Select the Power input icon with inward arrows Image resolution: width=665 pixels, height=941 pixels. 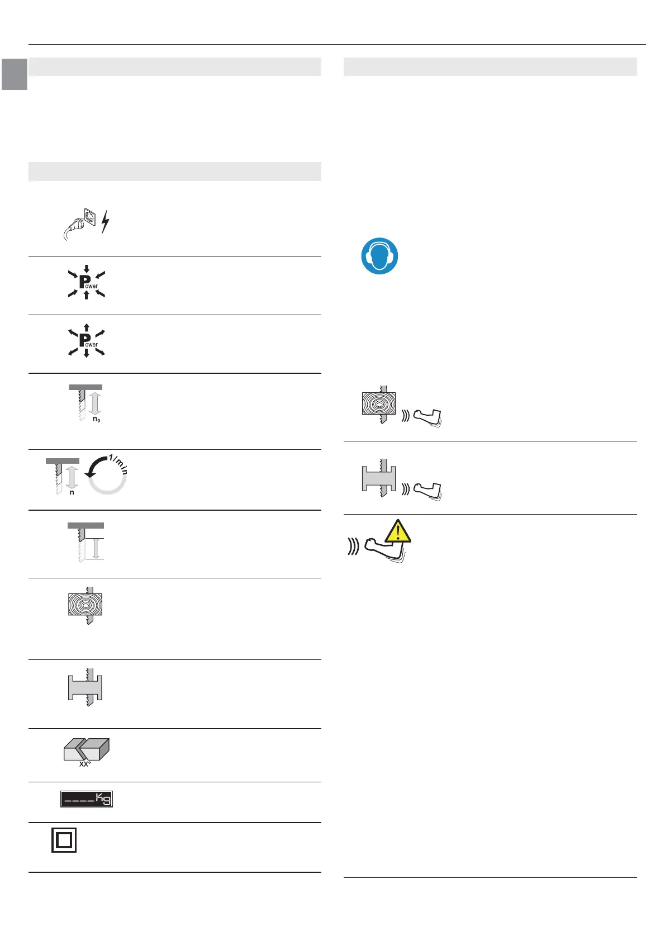click(x=87, y=282)
